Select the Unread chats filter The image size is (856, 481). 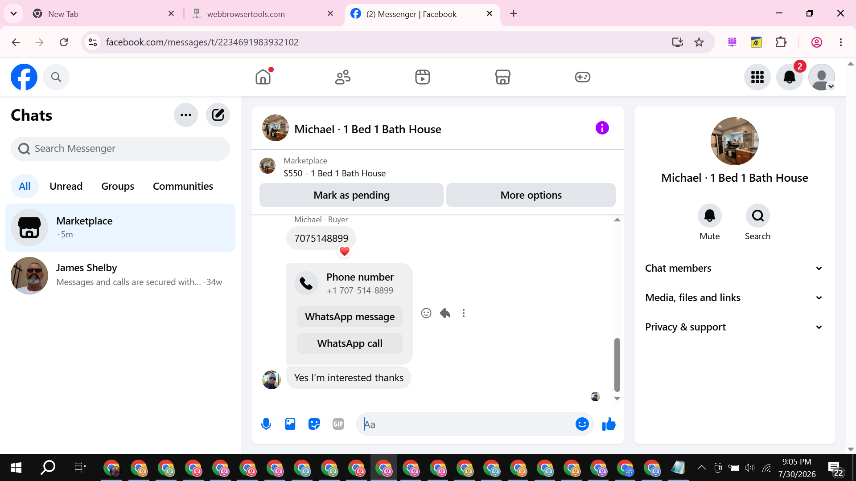pos(66,186)
